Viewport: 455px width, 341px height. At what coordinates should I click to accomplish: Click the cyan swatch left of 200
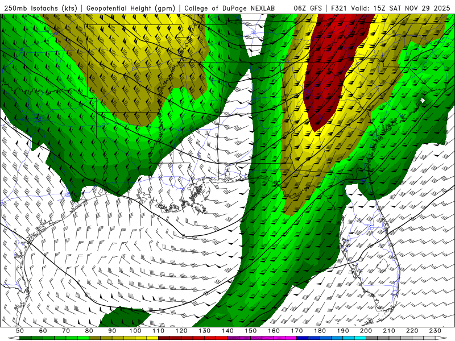click(x=361, y=338)
